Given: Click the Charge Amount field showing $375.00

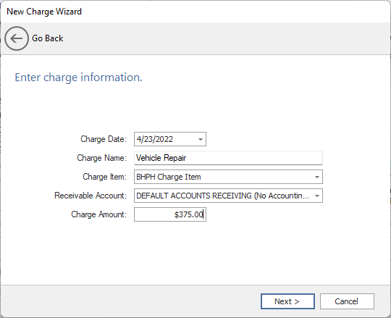Looking at the screenshot, I should click(170, 214).
